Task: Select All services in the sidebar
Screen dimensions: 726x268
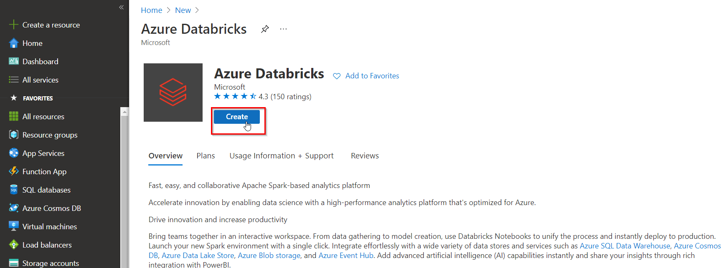Action: [x=40, y=80]
